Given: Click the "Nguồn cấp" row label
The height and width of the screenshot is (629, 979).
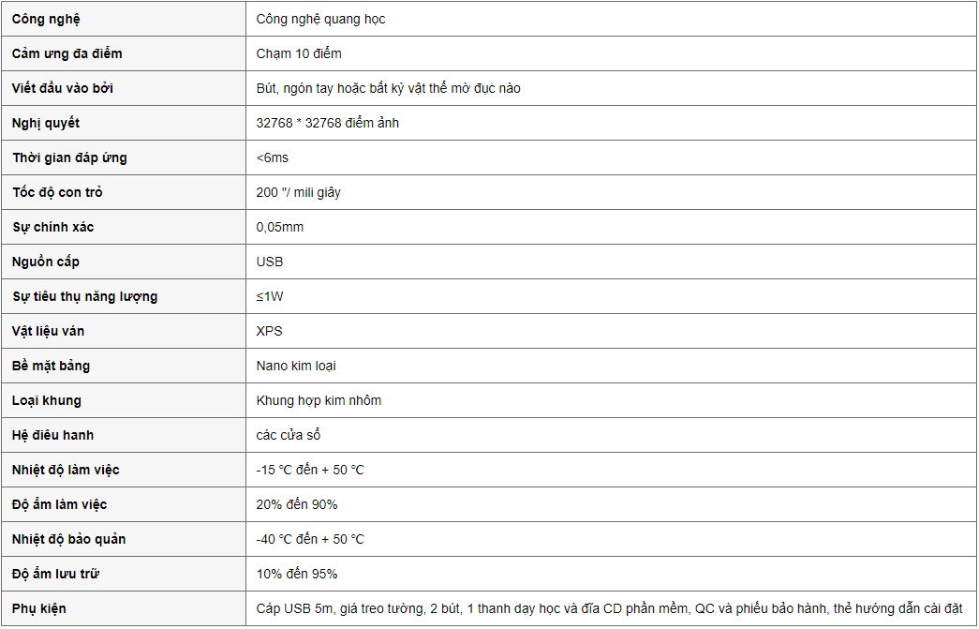Looking at the screenshot, I should [x=46, y=262].
